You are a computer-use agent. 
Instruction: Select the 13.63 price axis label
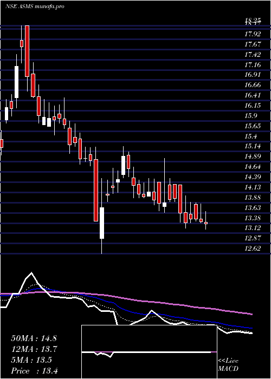pyautogui.click(x=253, y=207)
